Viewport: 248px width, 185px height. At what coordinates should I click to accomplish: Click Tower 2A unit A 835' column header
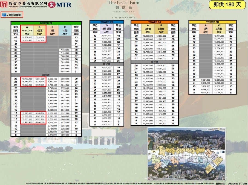[x=27, y=31]
